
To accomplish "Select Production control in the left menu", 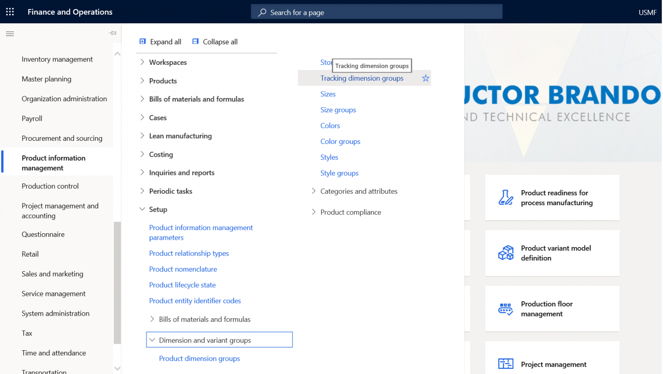I will (x=50, y=186).
